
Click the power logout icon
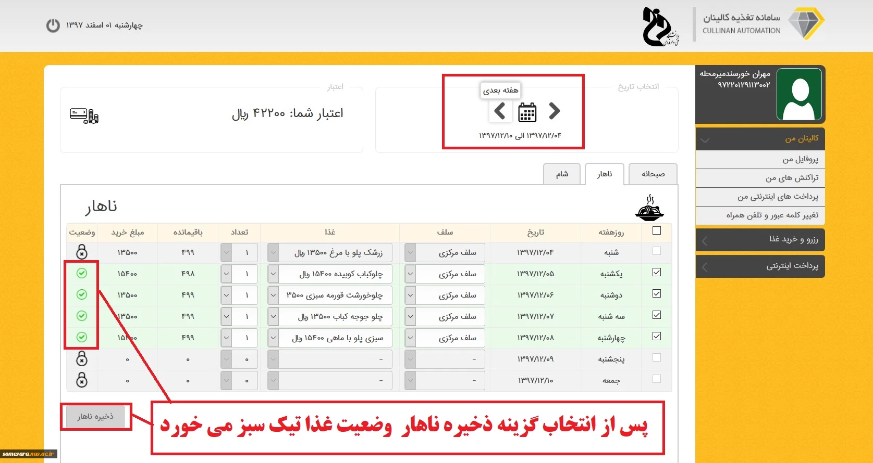(53, 25)
